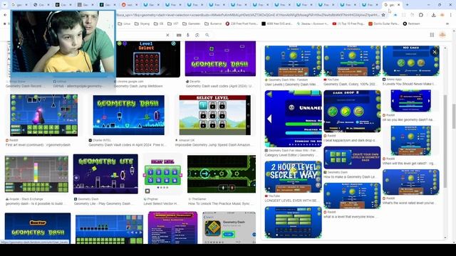
Task: Open the First art level Reddit thumbnail
Action: point(43,115)
